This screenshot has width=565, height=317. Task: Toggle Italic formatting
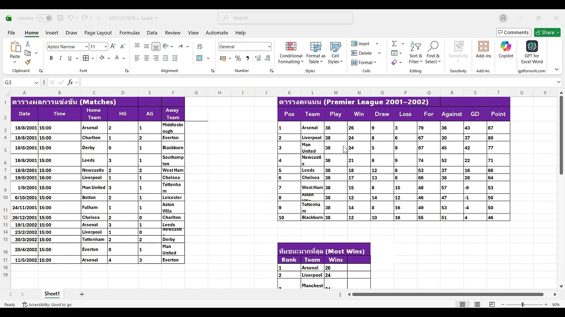pyautogui.click(x=60, y=58)
